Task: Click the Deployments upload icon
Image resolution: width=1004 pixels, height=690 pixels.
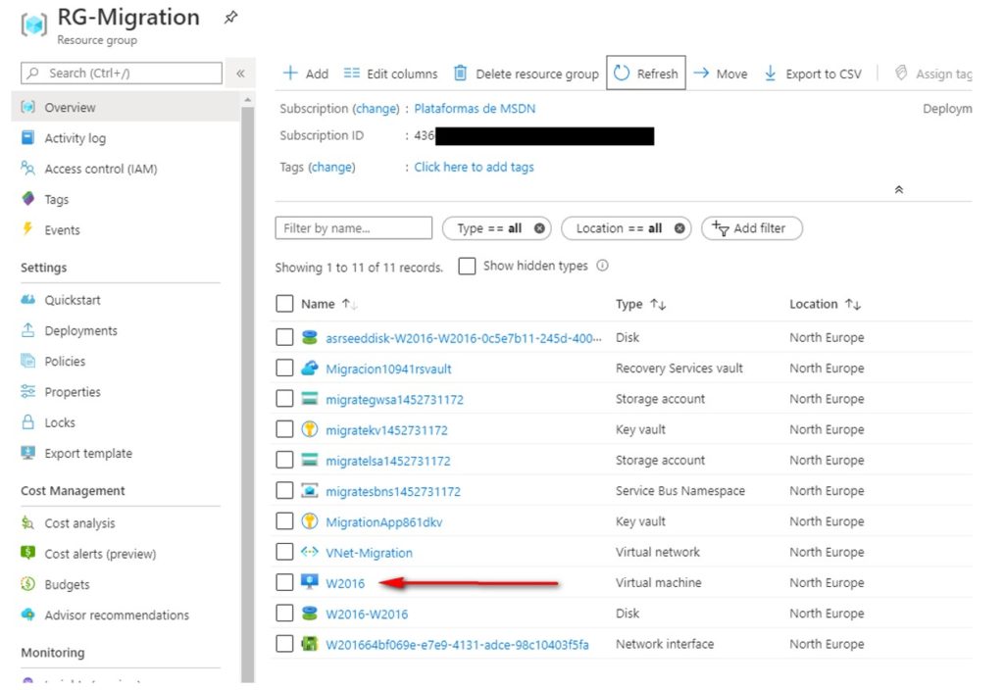Action: click(x=28, y=330)
